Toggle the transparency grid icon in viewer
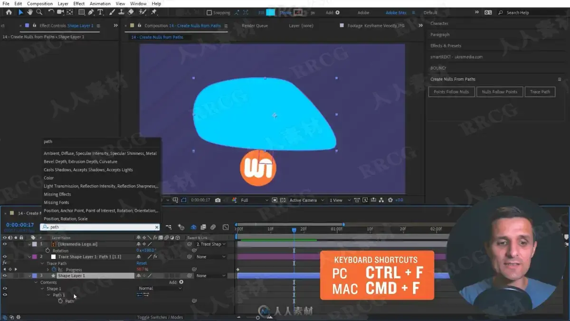 pos(283,200)
